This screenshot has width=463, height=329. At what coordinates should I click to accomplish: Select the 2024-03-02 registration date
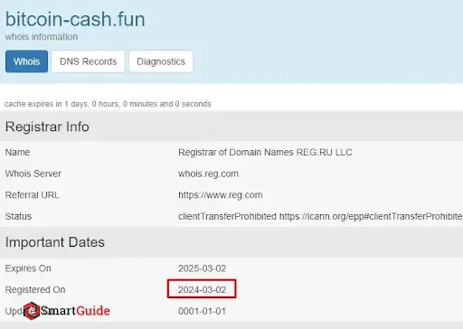[202, 289]
